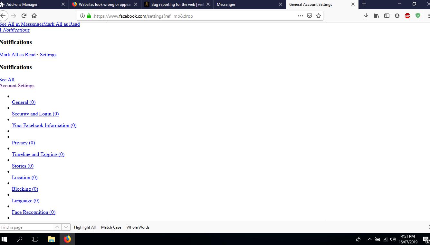Open the Account Settings link
430x245 pixels.
pos(17,86)
